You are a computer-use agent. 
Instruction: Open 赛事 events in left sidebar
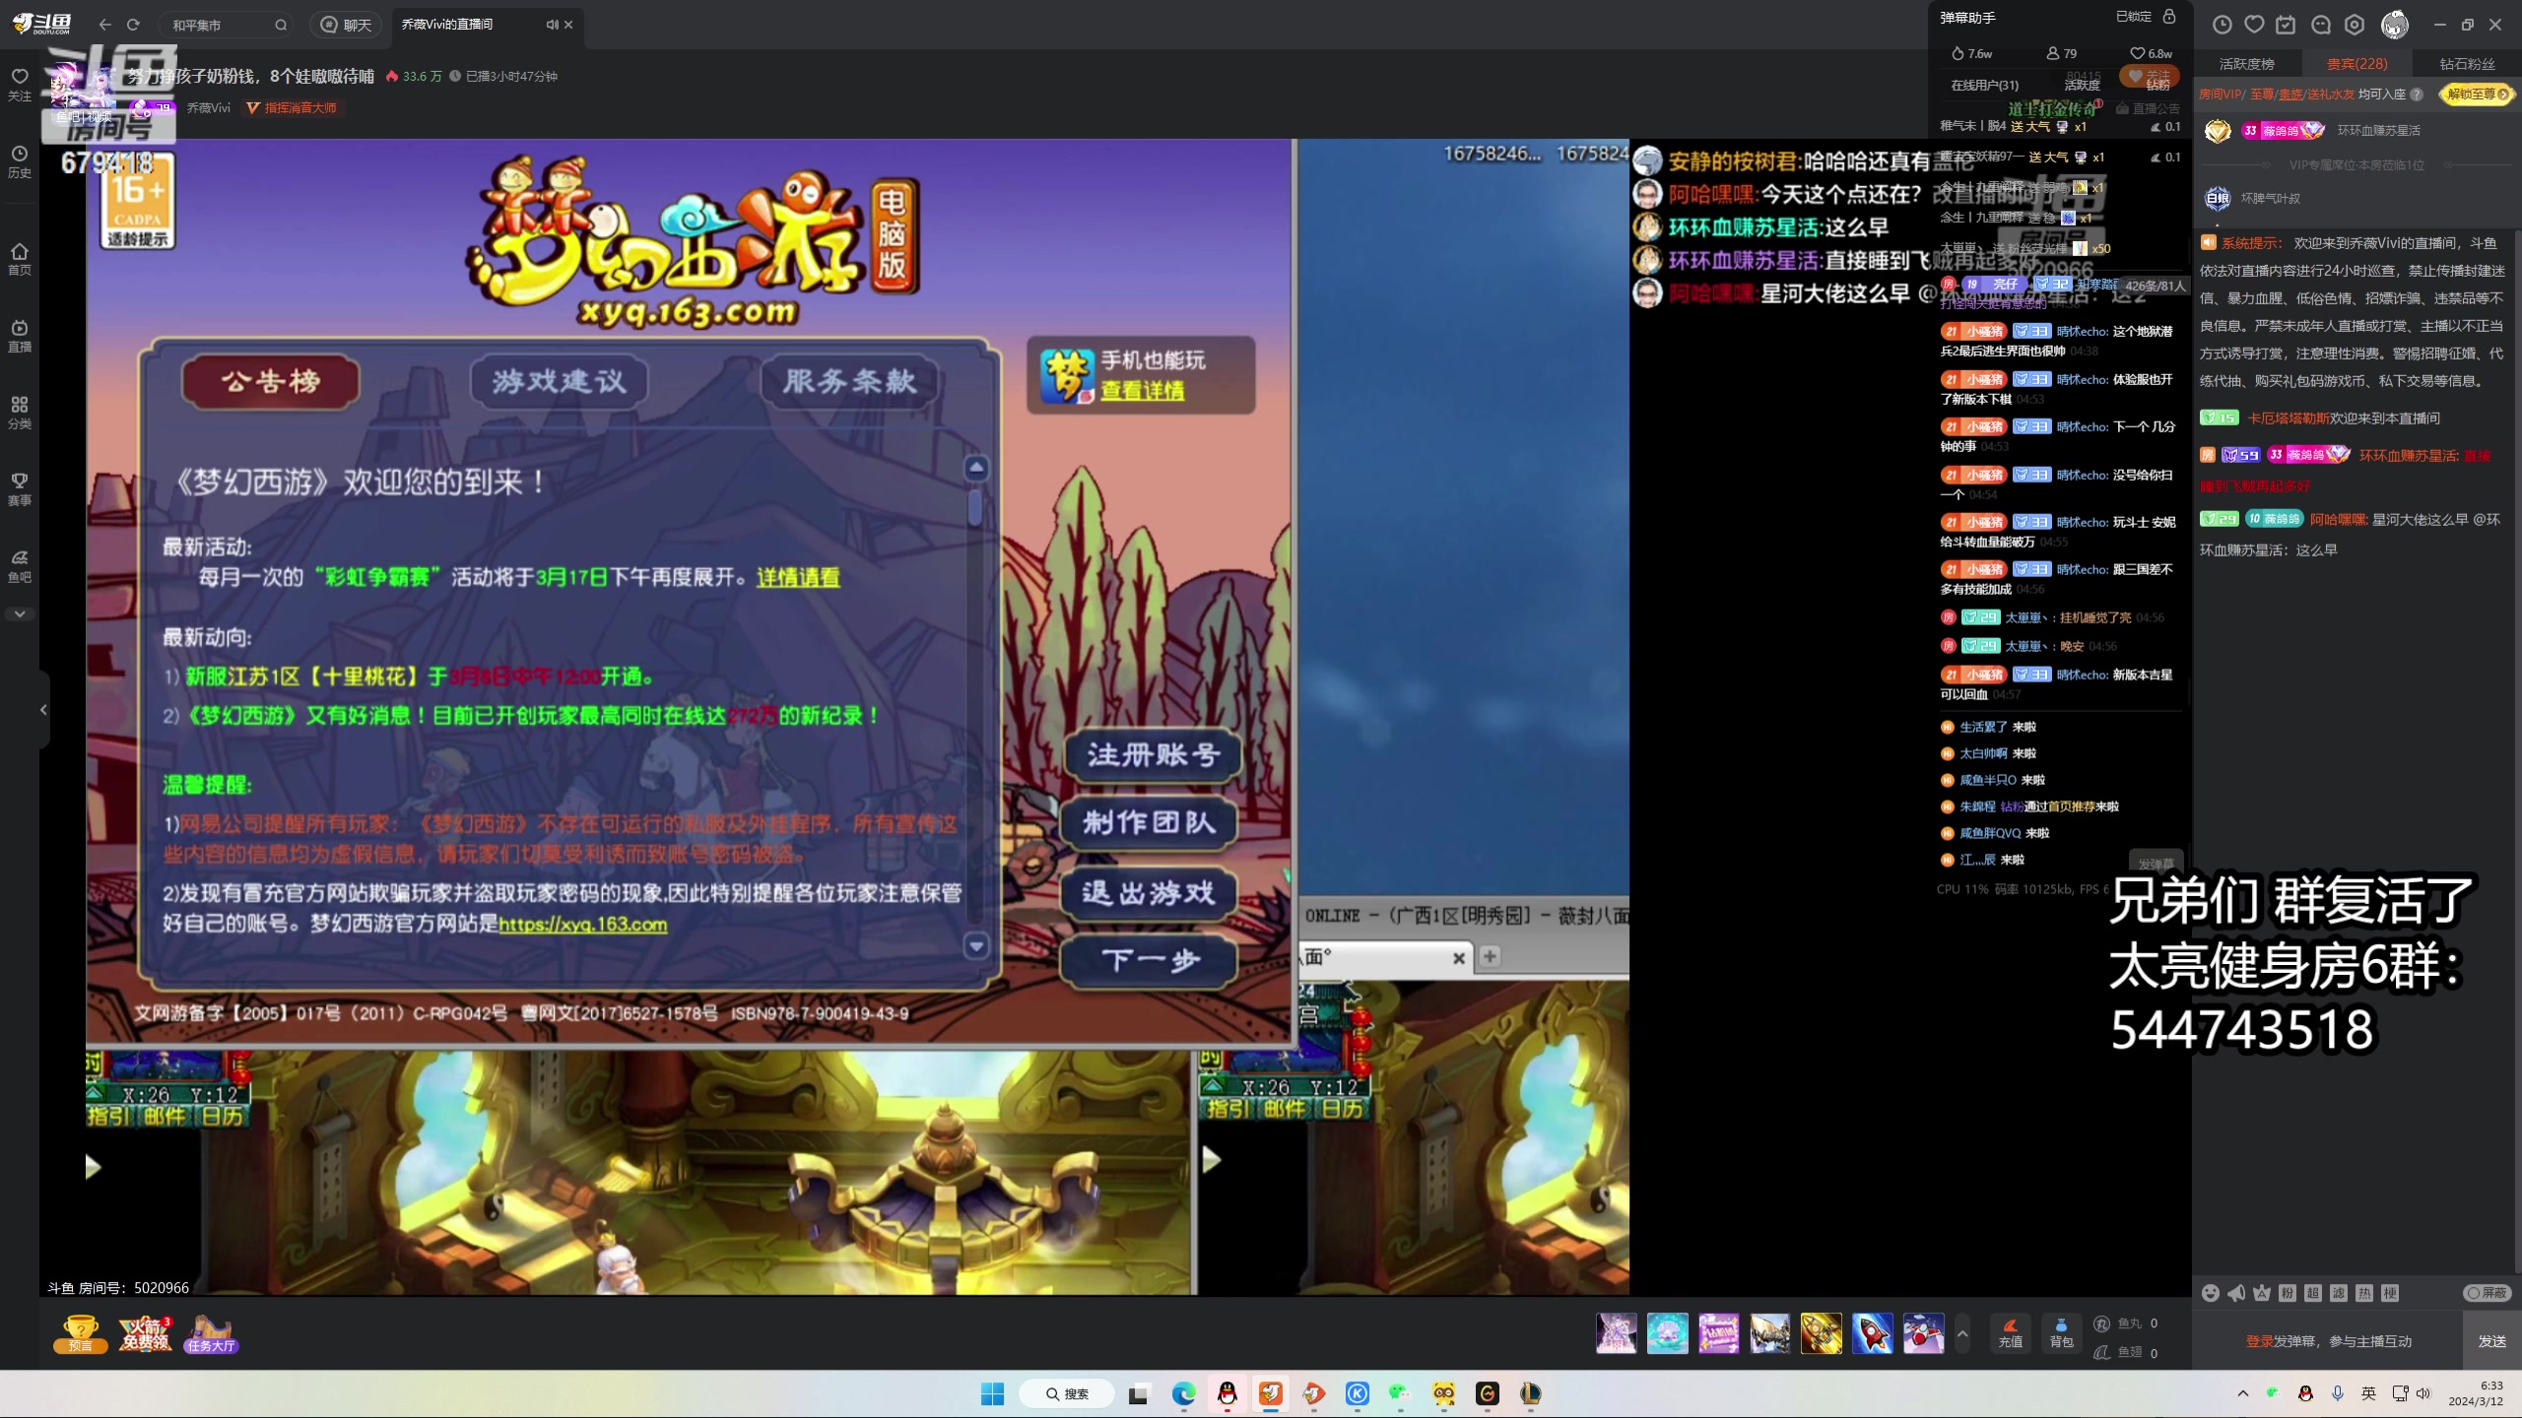[20, 489]
